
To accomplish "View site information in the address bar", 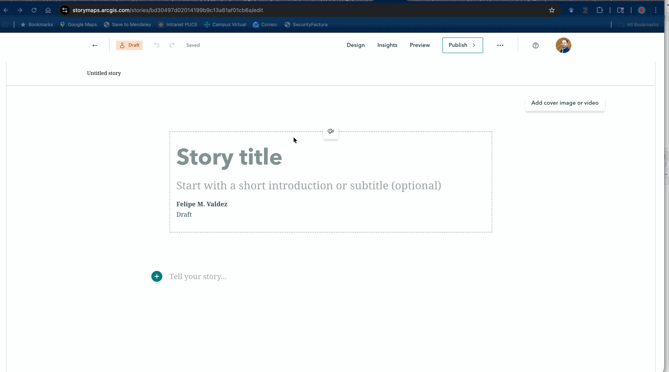I will 65,10.
